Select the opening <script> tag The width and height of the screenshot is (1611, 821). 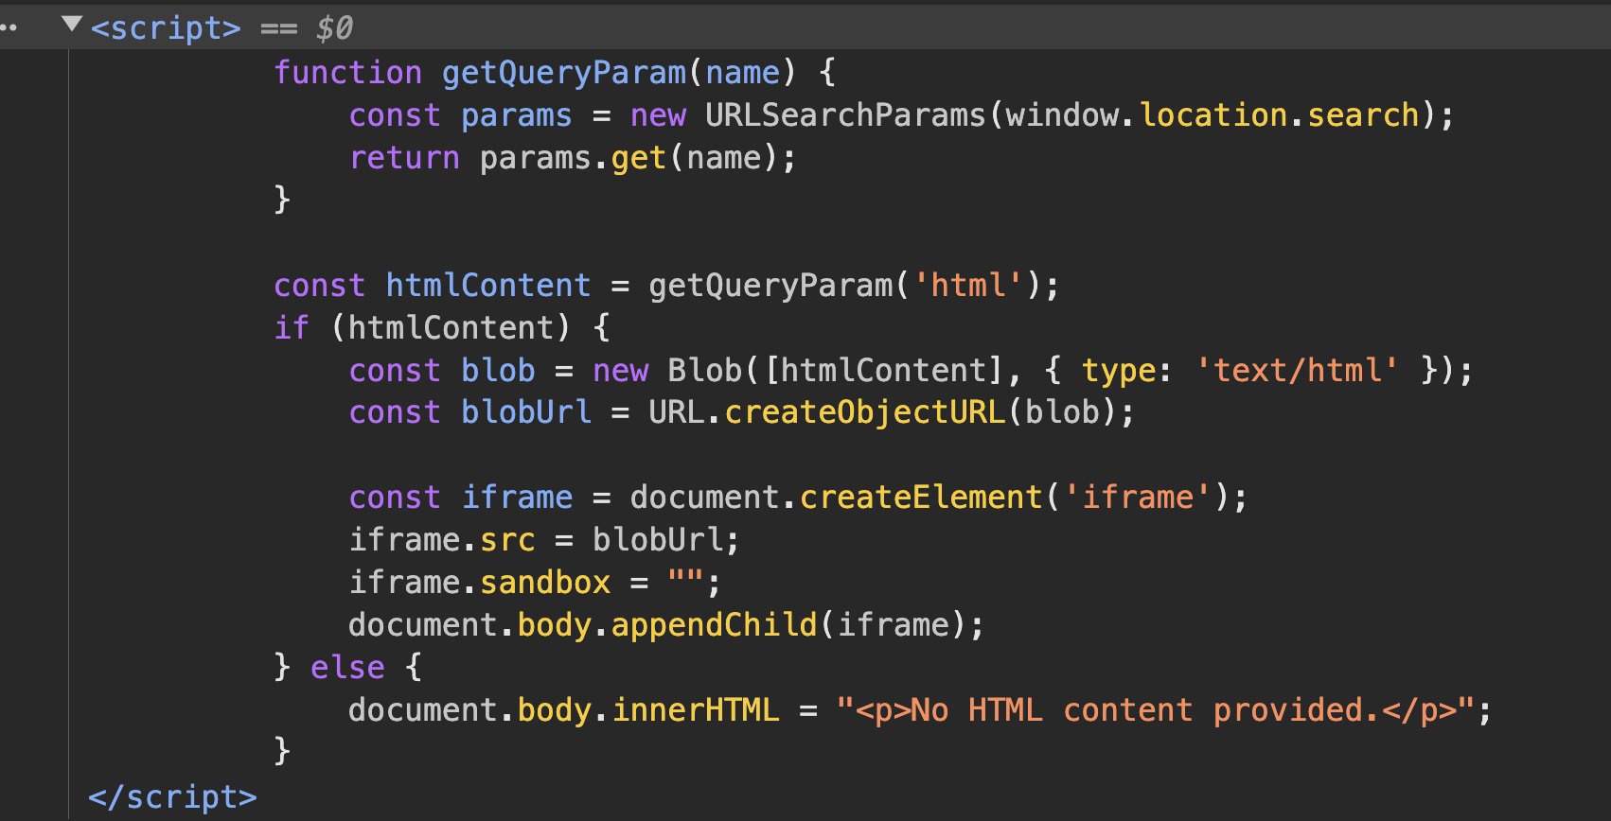(166, 28)
